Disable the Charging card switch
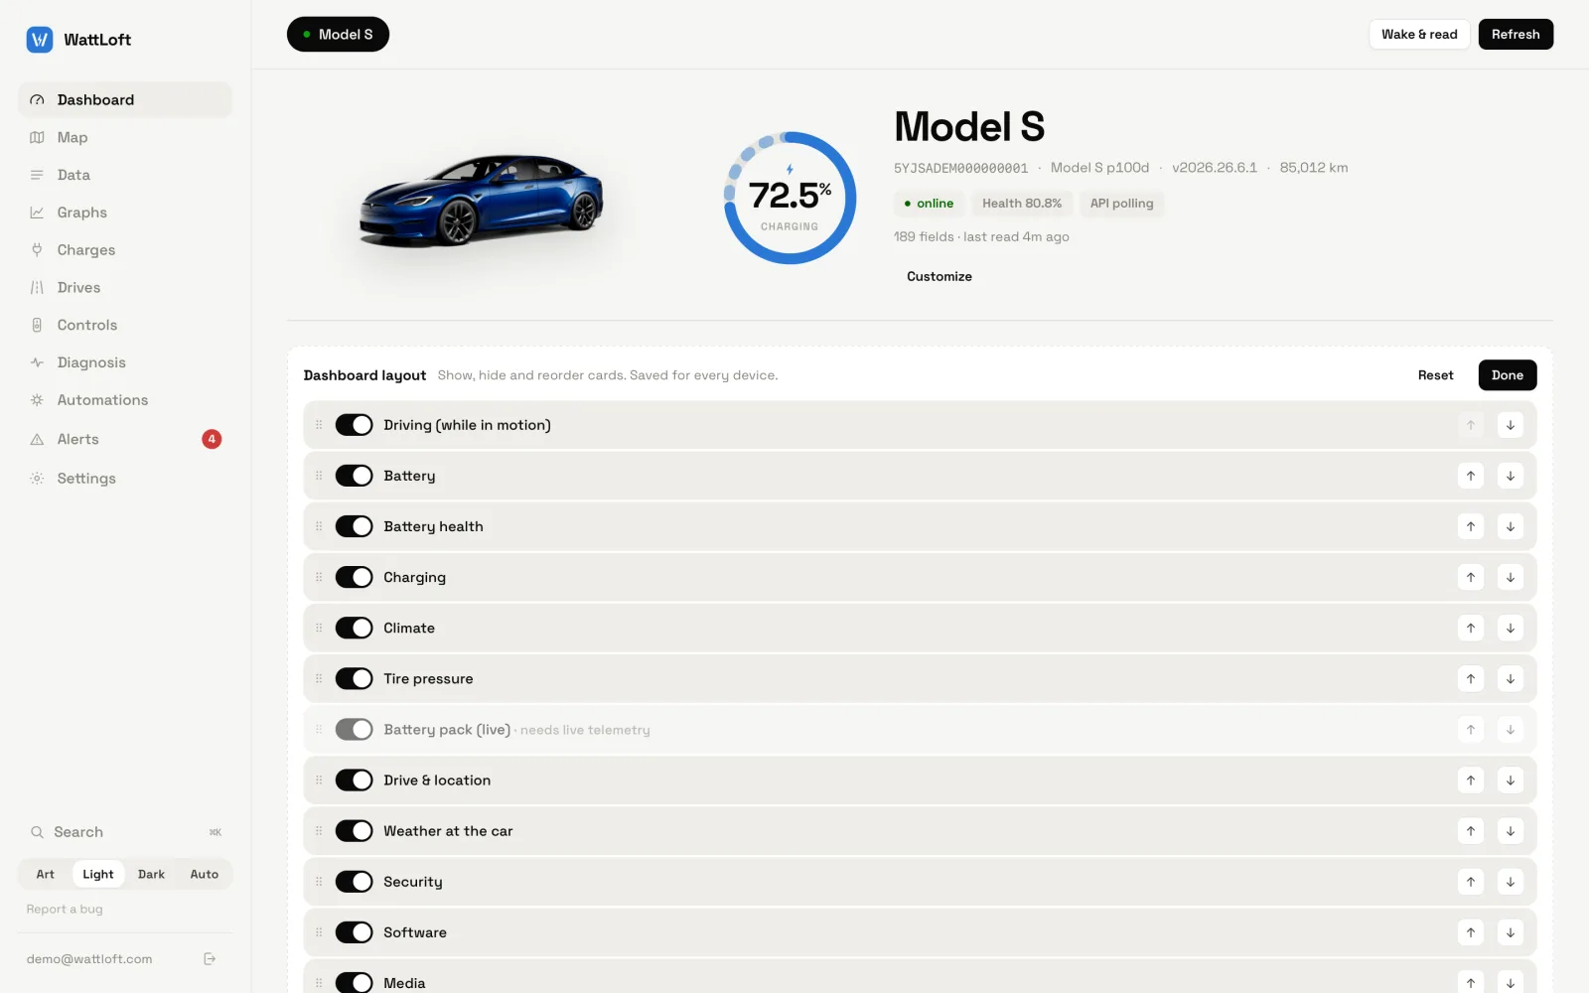This screenshot has width=1589, height=993. click(x=354, y=577)
